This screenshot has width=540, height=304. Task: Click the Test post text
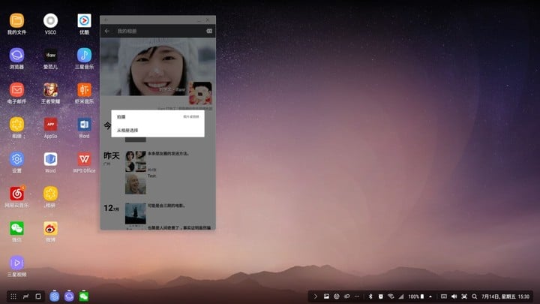(x=151, y=176)
